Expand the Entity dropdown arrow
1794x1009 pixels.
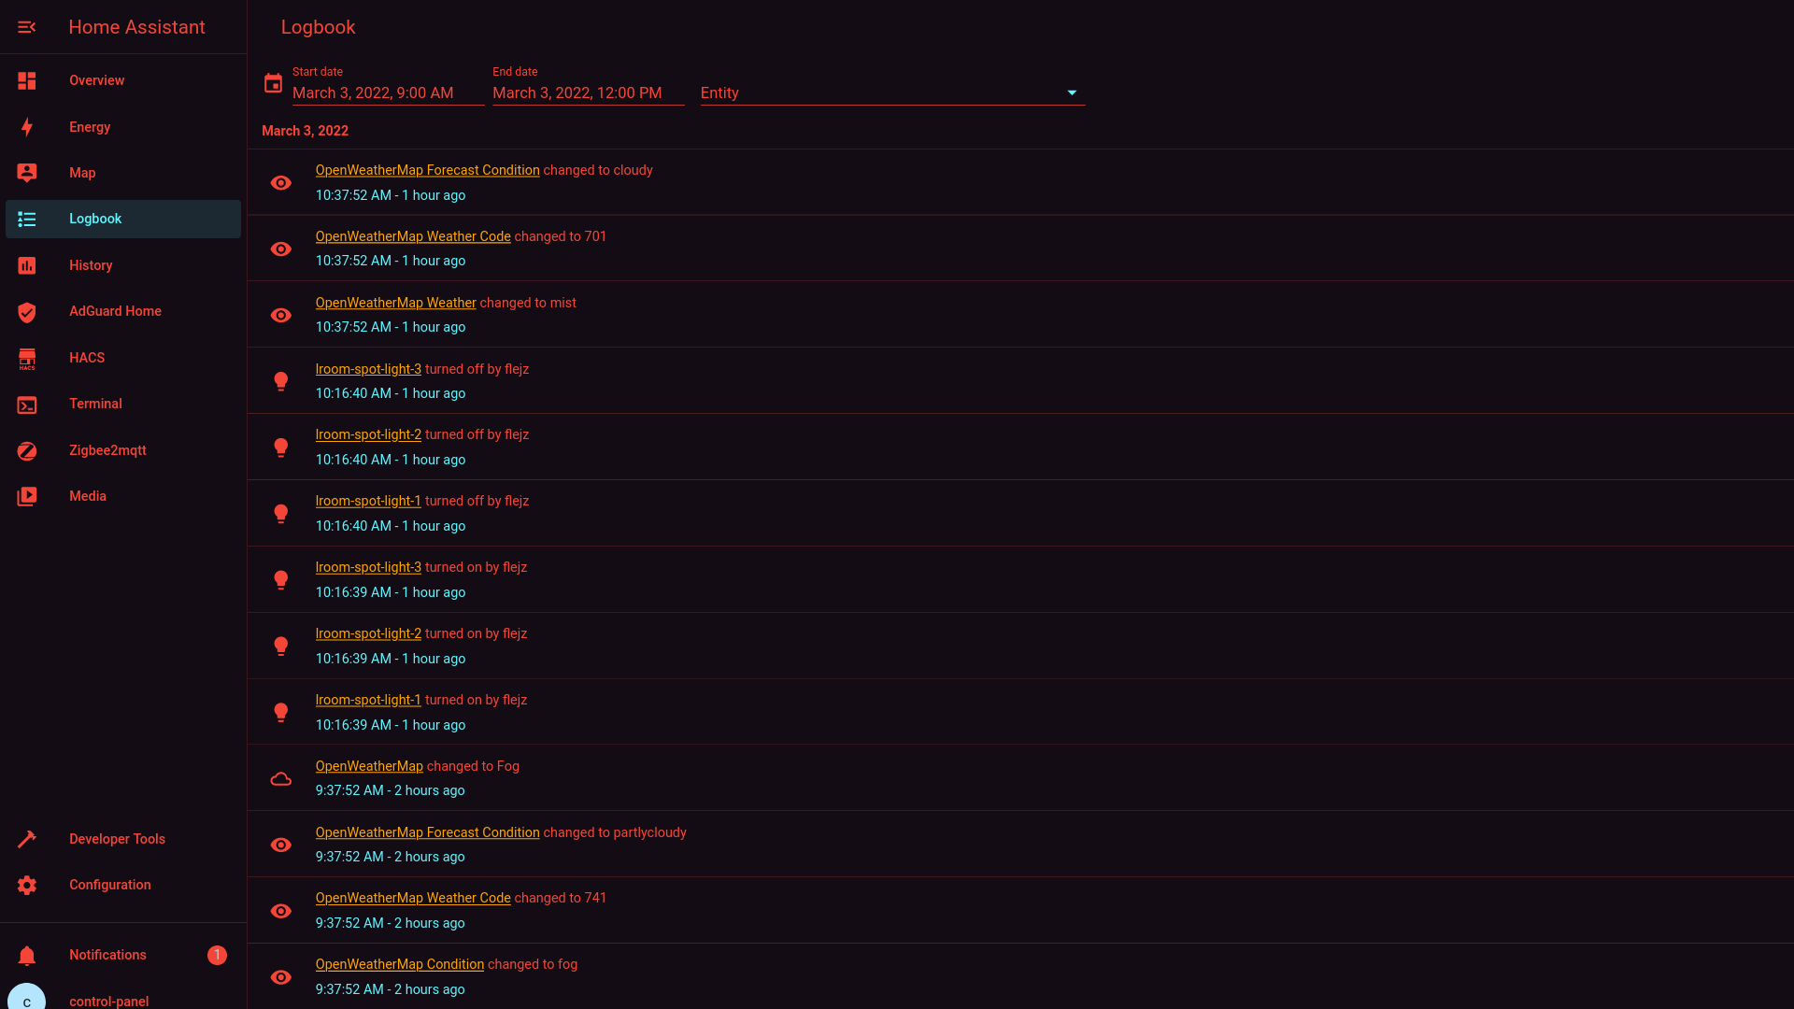1072,93
